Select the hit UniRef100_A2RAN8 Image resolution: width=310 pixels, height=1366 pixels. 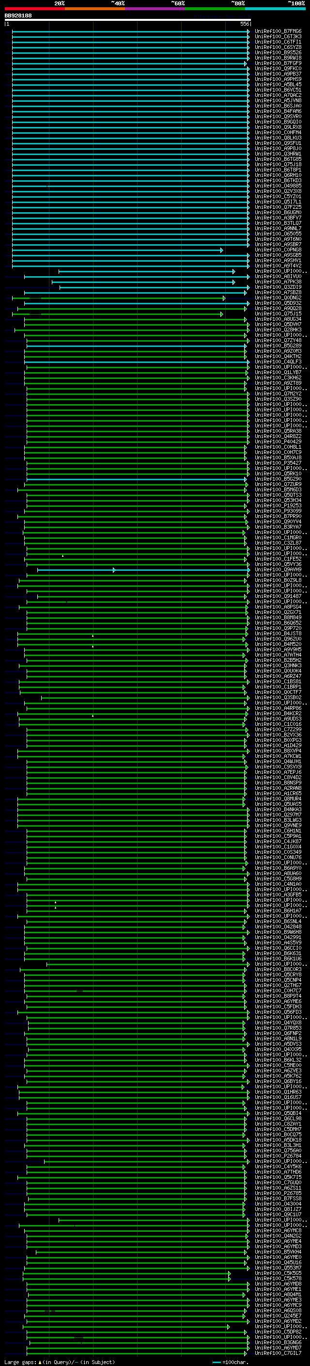pyautogui.click(x=278, y=788)
